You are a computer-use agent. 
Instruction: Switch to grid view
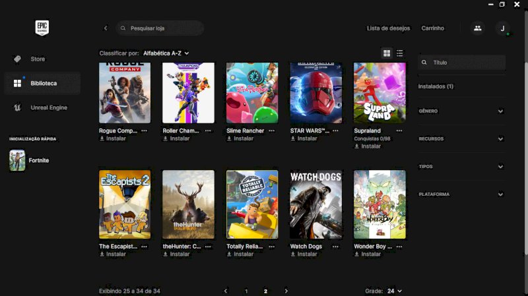click(387, 53)
